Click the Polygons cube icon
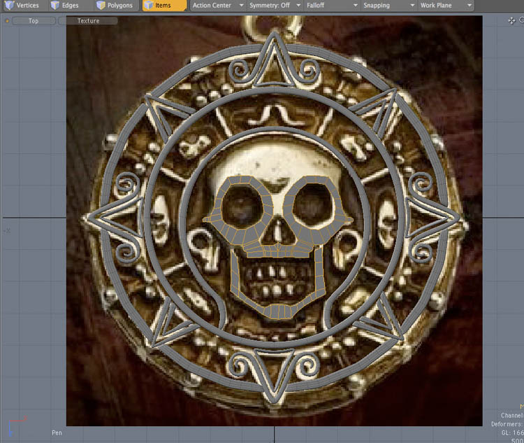The image size is (524, 443). [x=101, y=5]
